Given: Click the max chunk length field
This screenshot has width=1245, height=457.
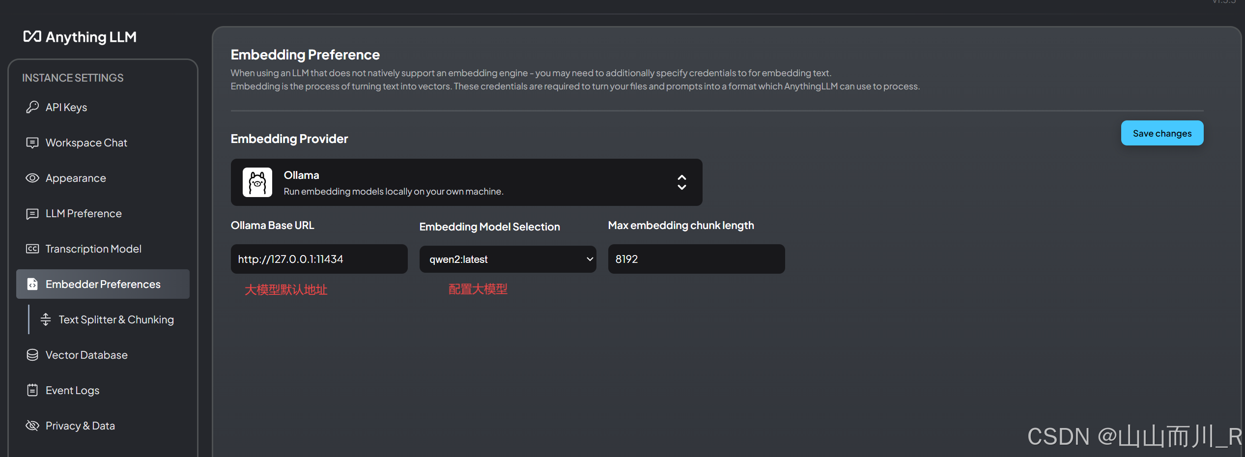Looking at the screenshot, I should (x=696, y=259).
